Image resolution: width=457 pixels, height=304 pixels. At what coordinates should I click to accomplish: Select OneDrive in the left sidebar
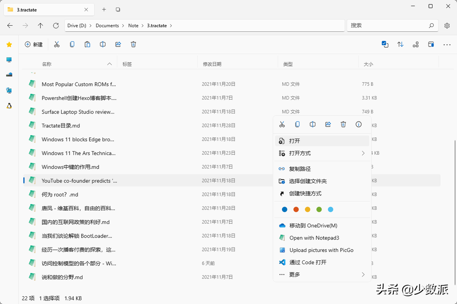tap(9, 74)
